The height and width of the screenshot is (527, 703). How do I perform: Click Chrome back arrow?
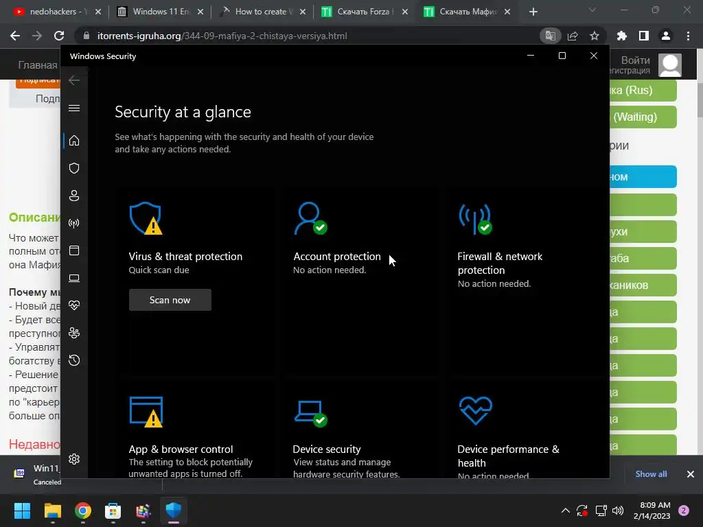point(15,36)
